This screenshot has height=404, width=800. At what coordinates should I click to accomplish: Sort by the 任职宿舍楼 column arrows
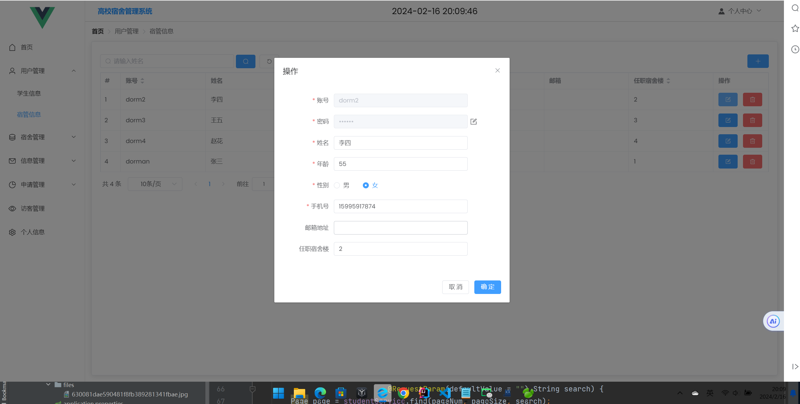point(668,81)
